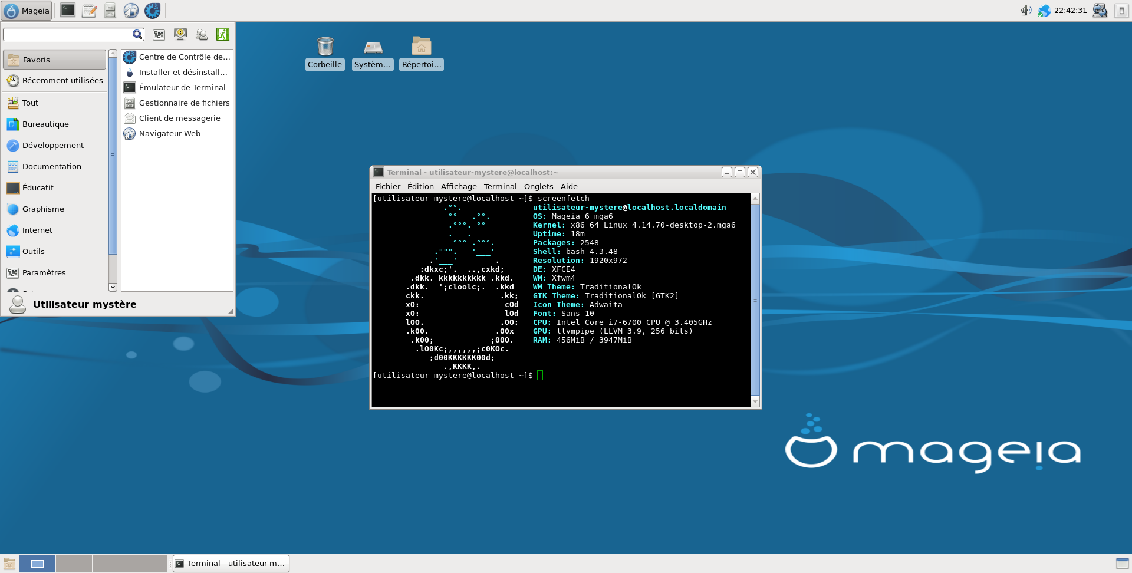
Task: Click Terminal - utilisateur-m... taskbar button
Action: point(231,564)
